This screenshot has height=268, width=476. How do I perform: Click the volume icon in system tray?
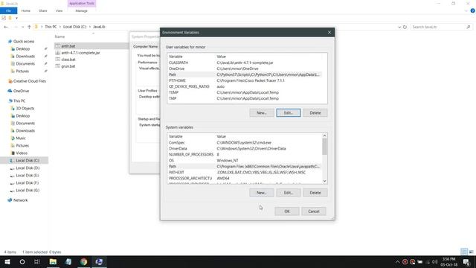[434, 261]
